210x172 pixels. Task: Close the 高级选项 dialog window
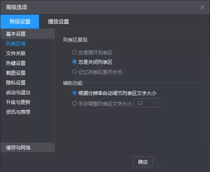pos(202,7)
